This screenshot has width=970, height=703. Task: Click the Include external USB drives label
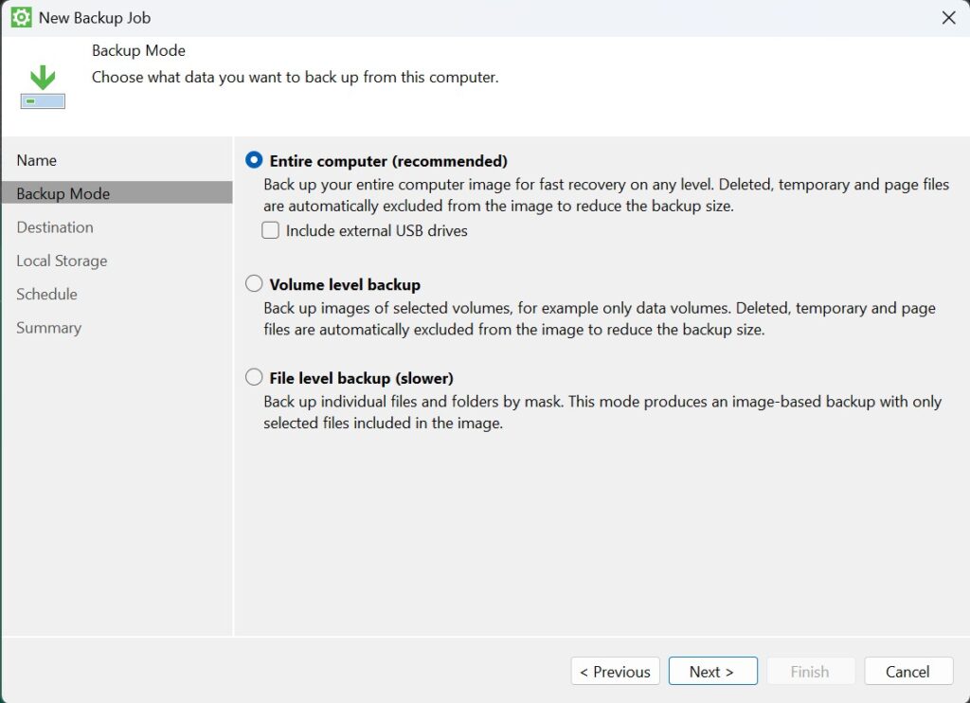coord(377,230)
